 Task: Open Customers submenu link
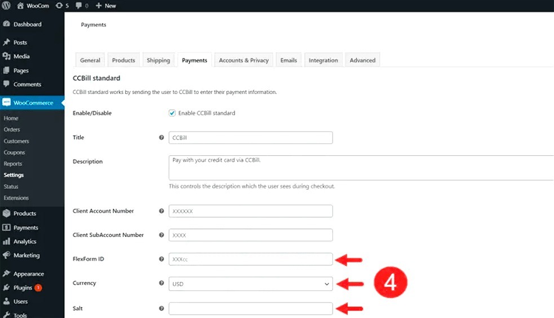pos(16,141)
